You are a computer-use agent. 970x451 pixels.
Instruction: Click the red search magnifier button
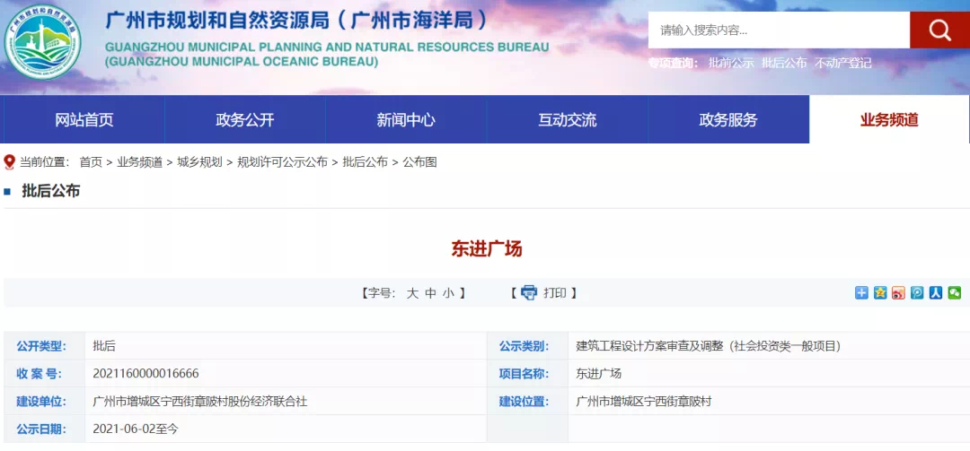939,30
